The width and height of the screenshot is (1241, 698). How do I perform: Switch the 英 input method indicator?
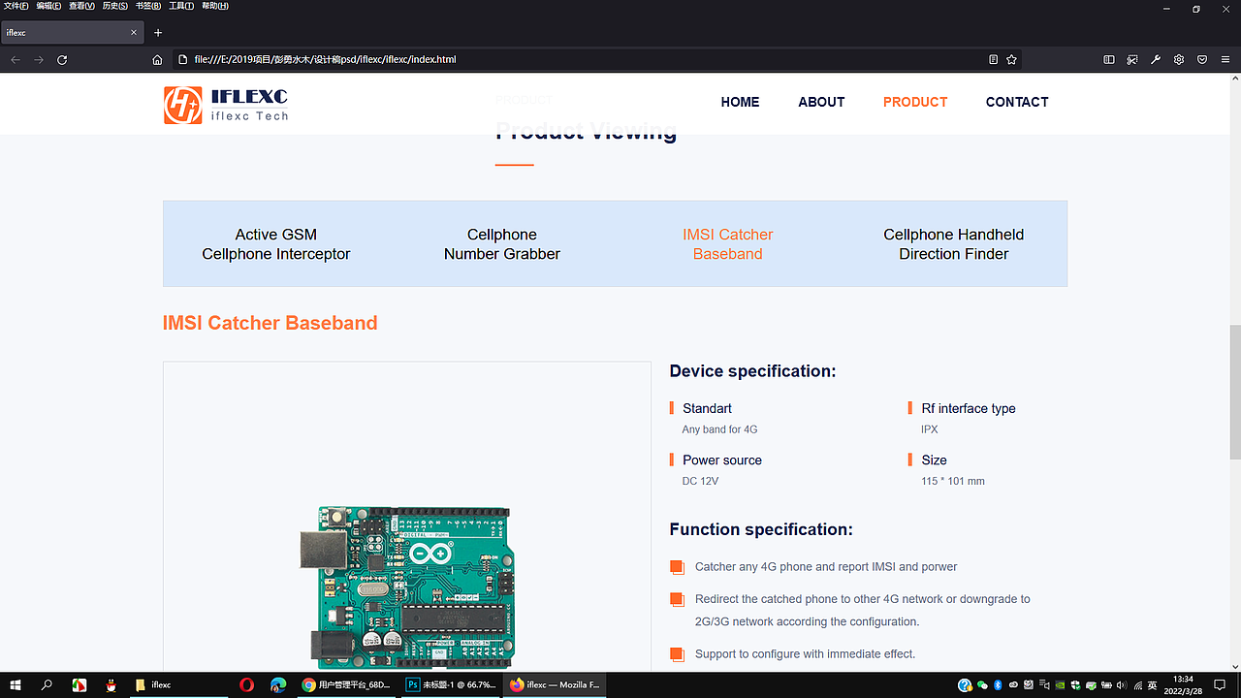1152,685
